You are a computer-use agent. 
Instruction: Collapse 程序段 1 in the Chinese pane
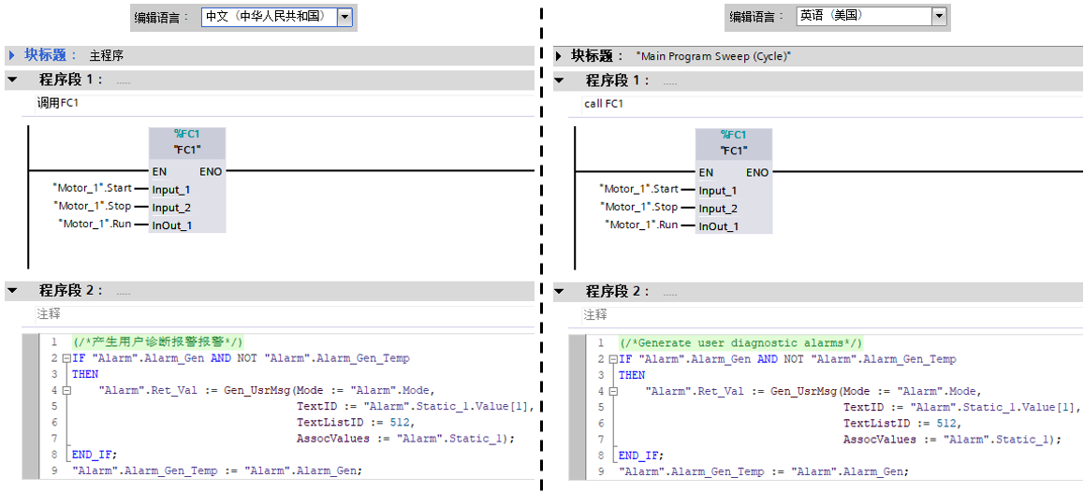(x=12, y=80)
